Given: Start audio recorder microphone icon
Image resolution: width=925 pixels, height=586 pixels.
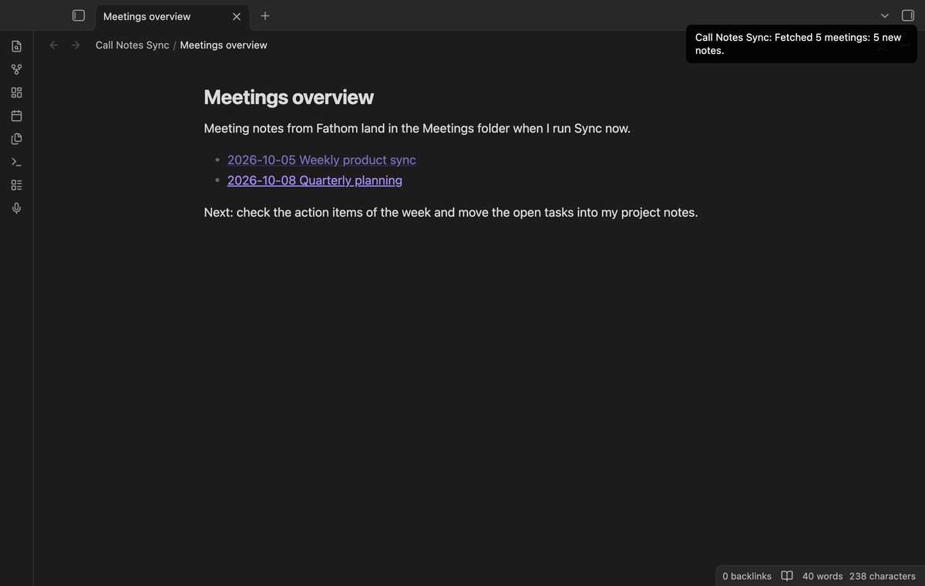Looking at the screenshot, I should pyautogui.click(x=16, y=208).
